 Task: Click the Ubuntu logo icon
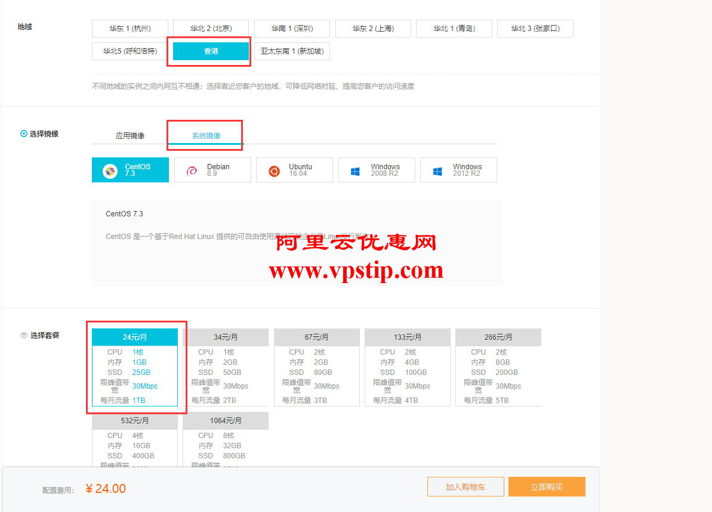coord(275,171)
